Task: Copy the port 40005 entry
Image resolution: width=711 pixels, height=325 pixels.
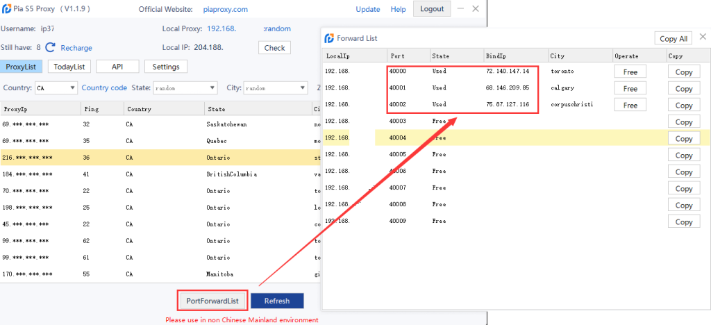Action: pos(684,155)
